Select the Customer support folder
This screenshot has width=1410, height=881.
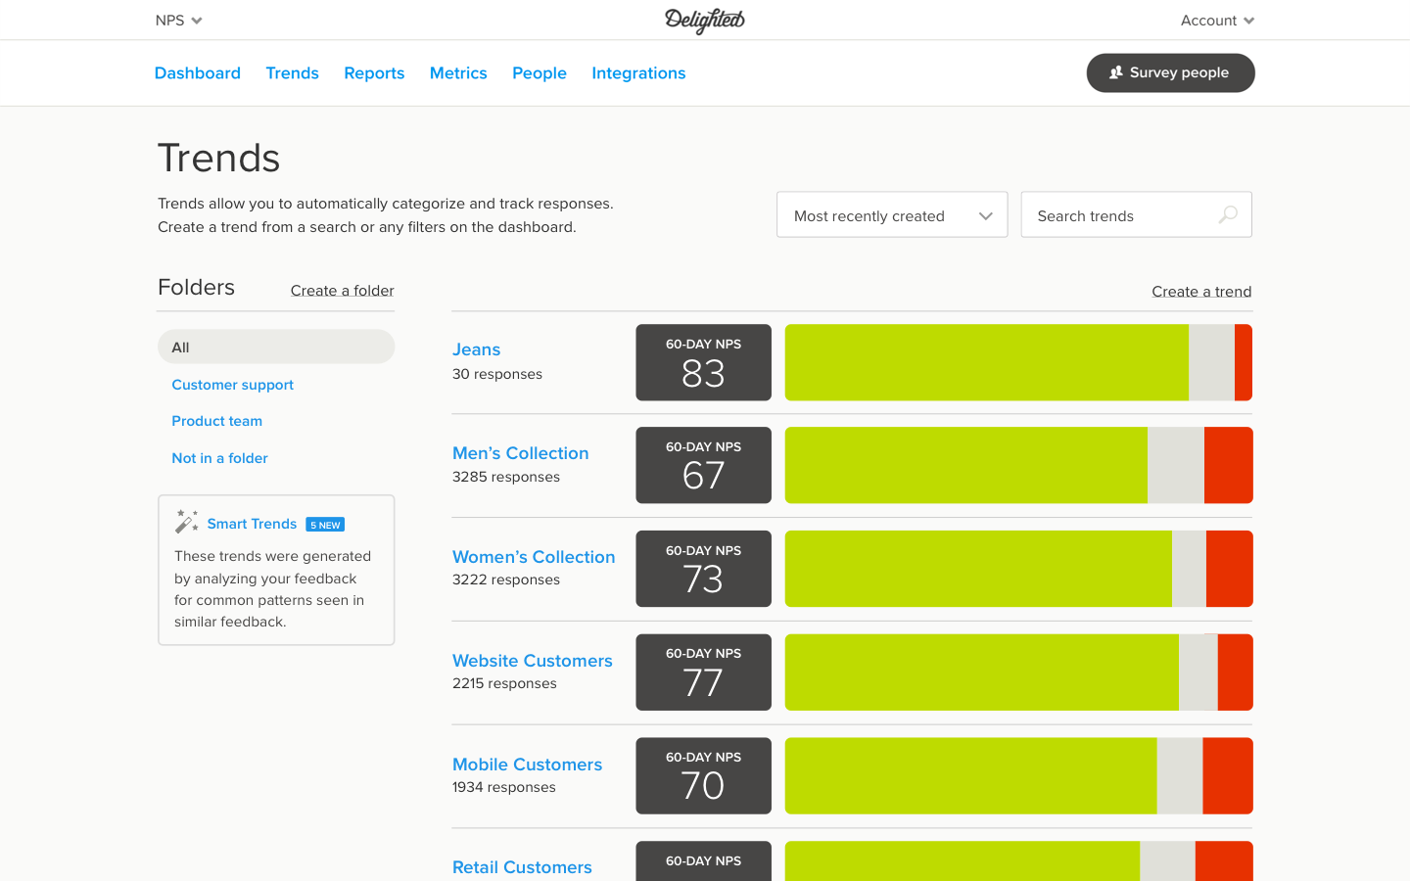pyautogui.click(x=233, y=385)
